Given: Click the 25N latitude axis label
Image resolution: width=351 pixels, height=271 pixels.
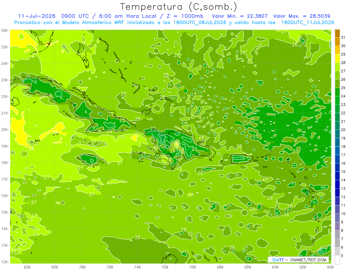Looking at the screenshot, I should tap(4, 47).
